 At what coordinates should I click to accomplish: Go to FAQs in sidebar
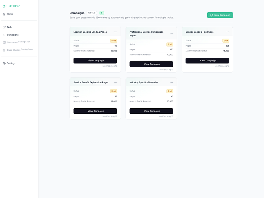[x=10, y=27]
